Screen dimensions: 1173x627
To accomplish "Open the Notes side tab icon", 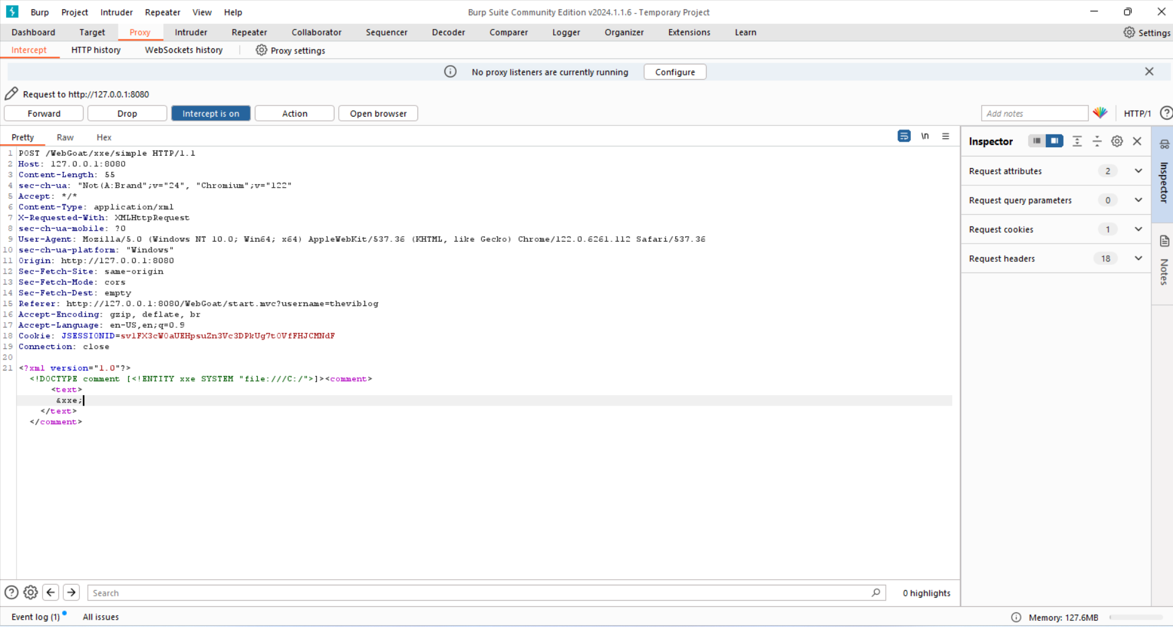I will pyautogui.click(x=1164, y=241).
